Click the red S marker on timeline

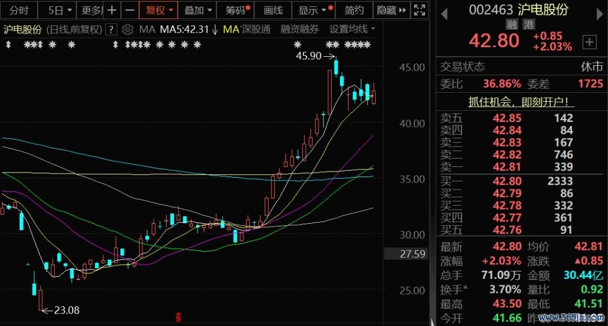pyautogui.click(x=178, y=318)
